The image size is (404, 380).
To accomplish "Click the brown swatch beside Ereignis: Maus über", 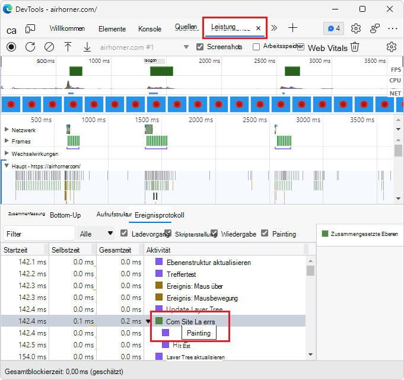I will (x=159, y=285).
